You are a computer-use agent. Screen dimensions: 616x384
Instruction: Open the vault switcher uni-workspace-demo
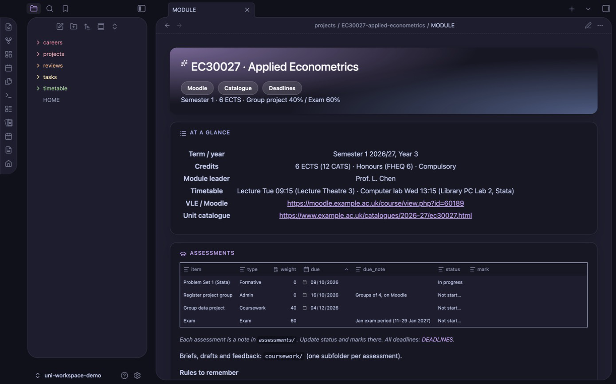[68, 375]
